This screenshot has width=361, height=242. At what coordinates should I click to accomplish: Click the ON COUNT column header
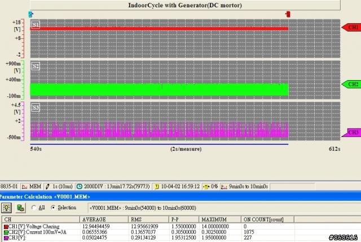click(x=268, y=219)
